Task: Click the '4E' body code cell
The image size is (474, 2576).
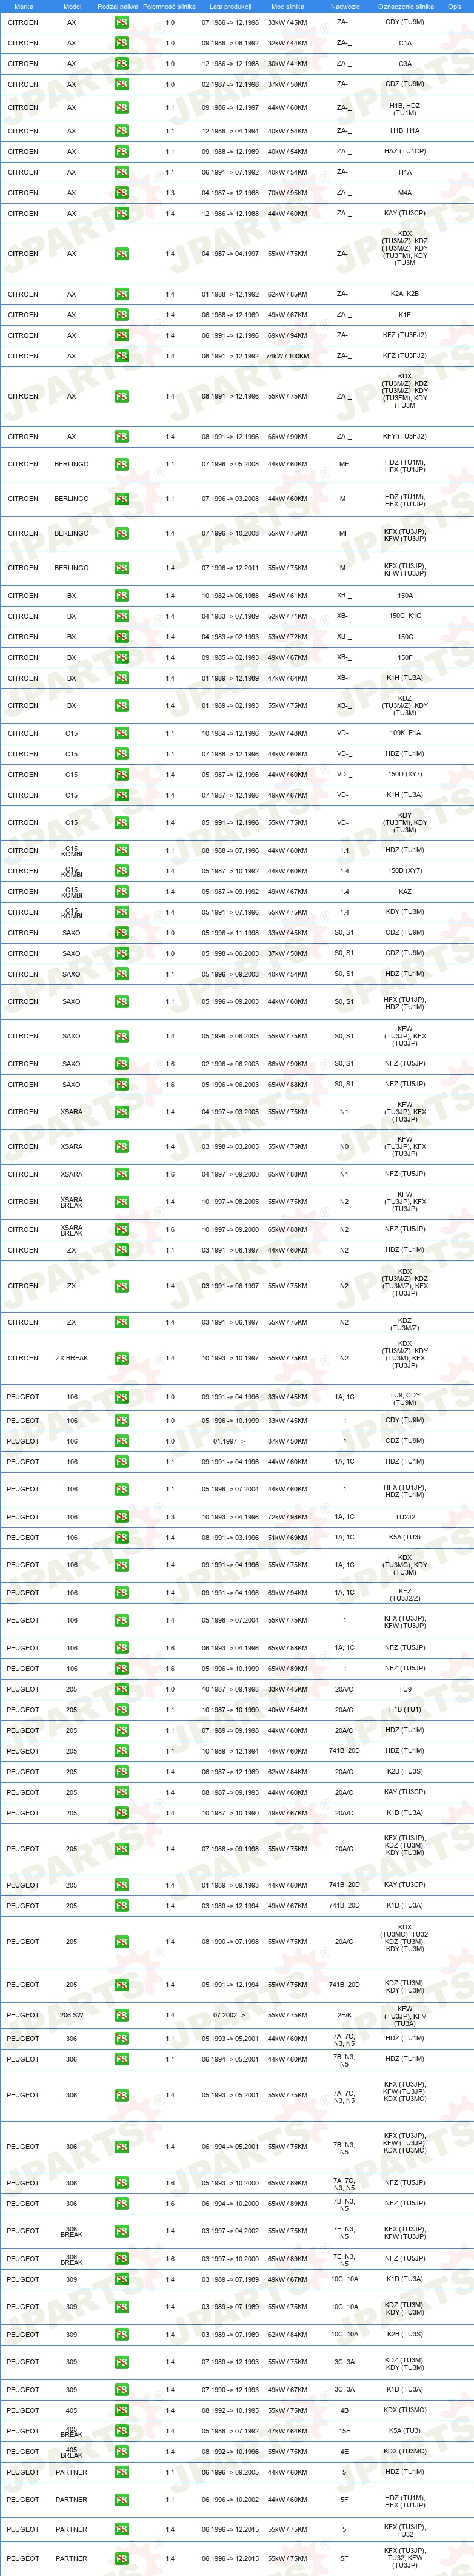Action: click(x=344, y=2452)
